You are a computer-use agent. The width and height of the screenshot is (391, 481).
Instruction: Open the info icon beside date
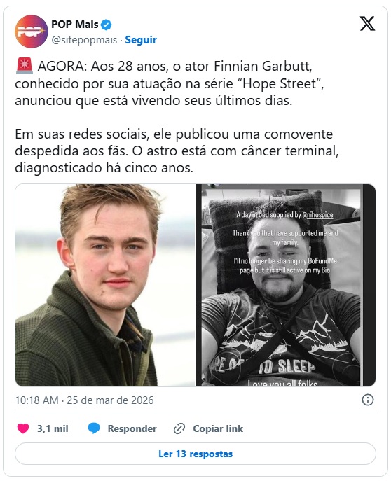click(x=368, y=400)
